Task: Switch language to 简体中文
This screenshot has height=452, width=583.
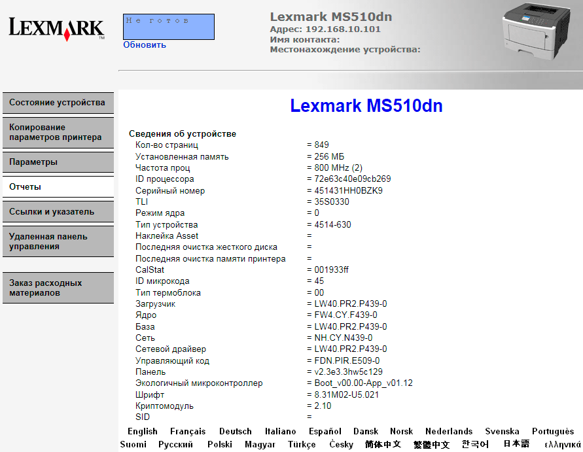Action: pos(383,445)
